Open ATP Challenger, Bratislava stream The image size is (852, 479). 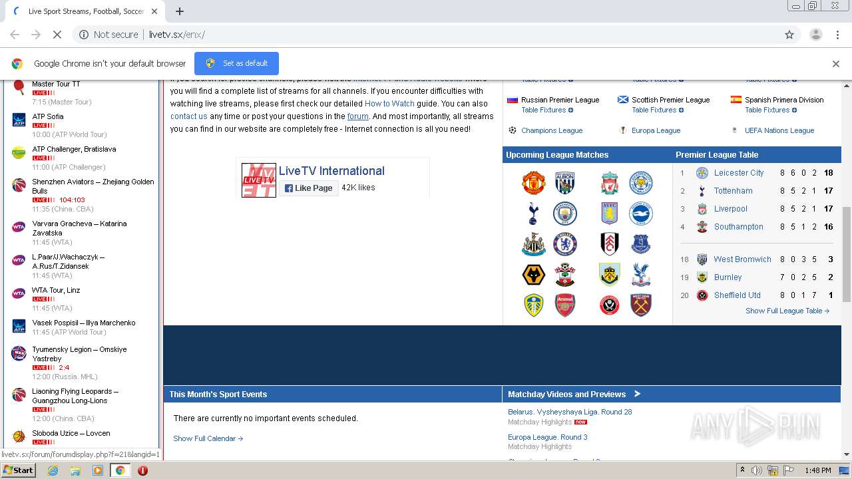point(74,149)
